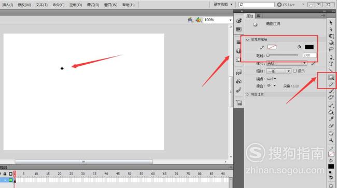Click the Black and White reset icon

pos(331,172)
